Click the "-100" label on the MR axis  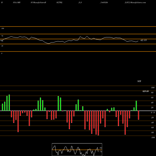pos(153,138)
